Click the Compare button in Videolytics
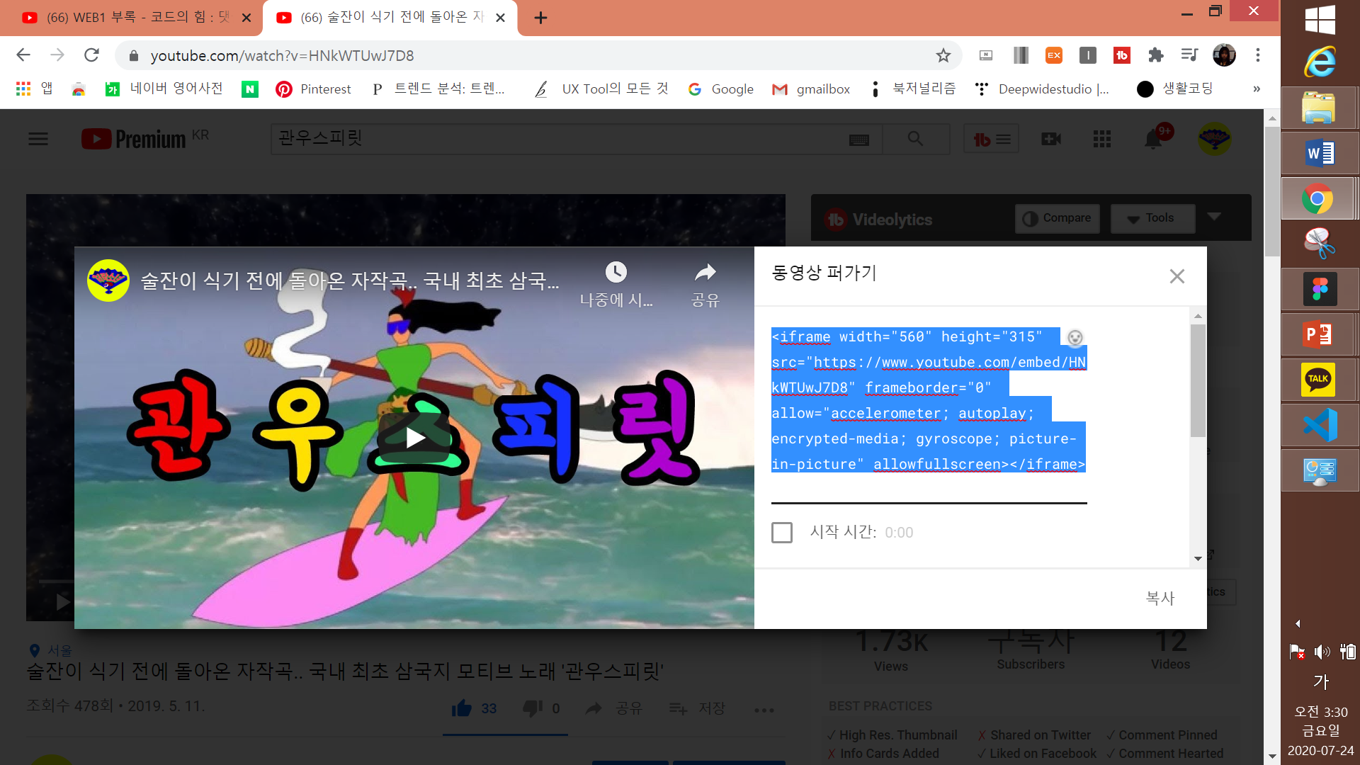Screen dimensions: 1360x765 pos(1057,218)
